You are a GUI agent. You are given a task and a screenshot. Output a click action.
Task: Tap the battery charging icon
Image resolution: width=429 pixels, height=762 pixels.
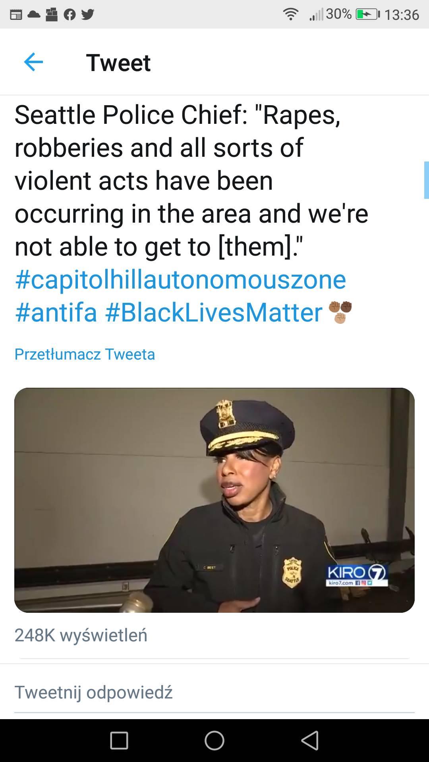[367, 15]
